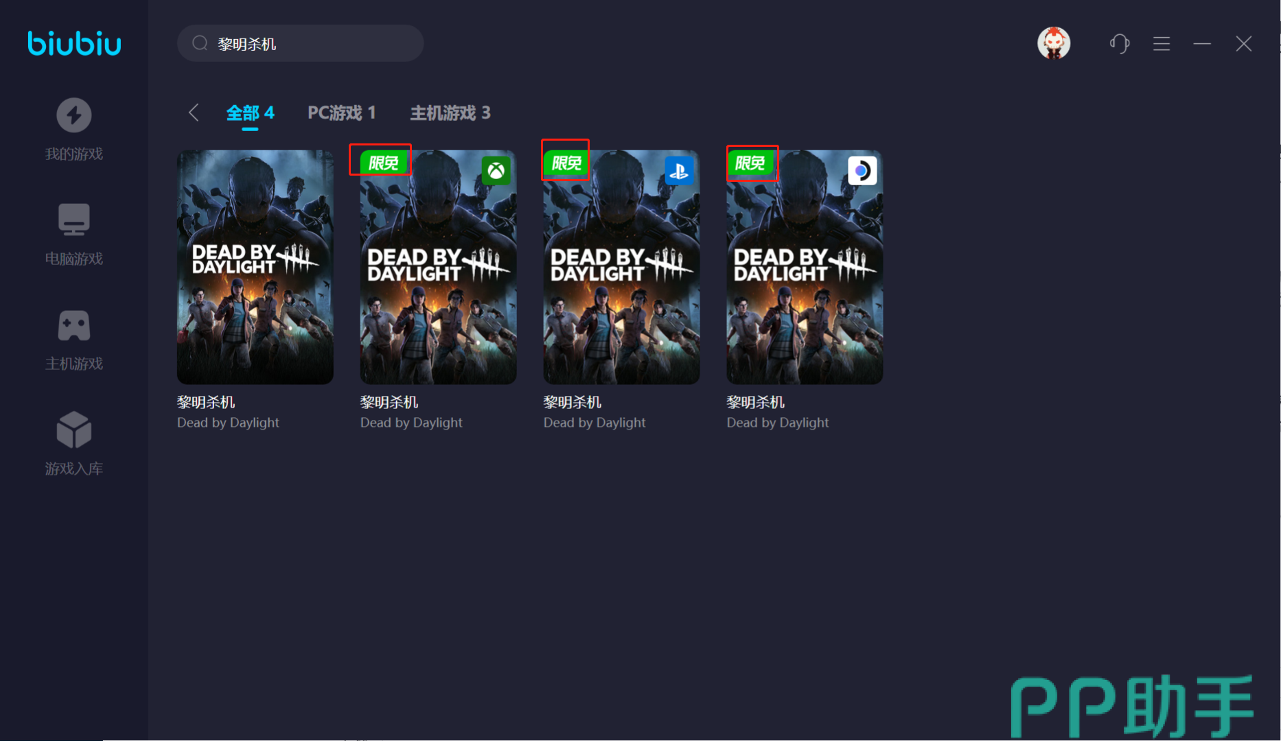Click the search field containing 黎明杀机
The width and height of the screenshot is (1281, 741).
tap(309, 44)
